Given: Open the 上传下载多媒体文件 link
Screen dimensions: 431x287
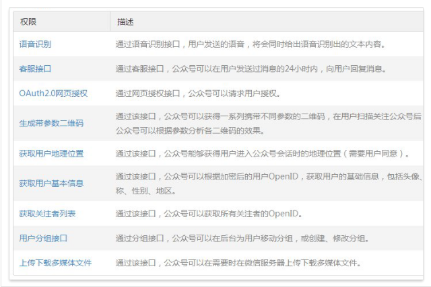Looking at the screenshot, I should pyautogui.click(x=55, y=263).
